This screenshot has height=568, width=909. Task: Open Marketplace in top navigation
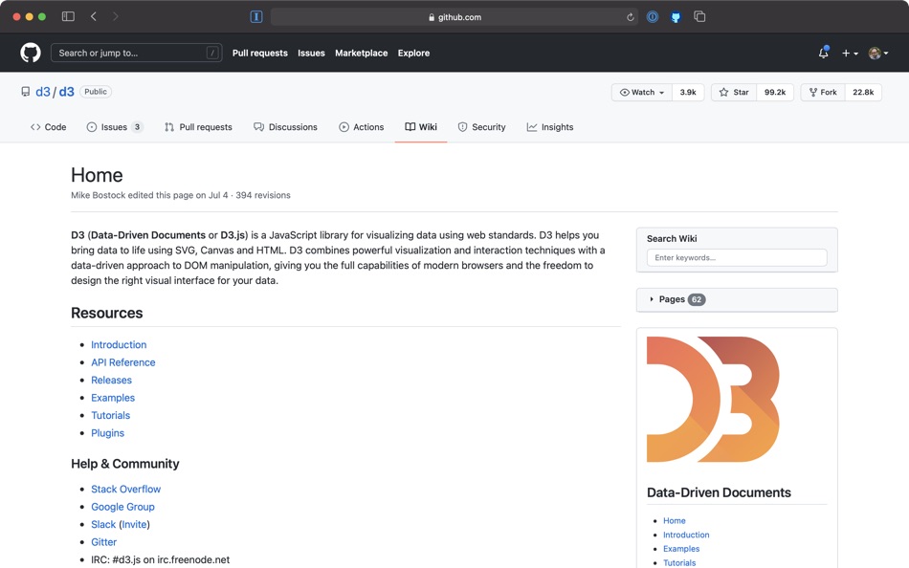coord(361,53)
